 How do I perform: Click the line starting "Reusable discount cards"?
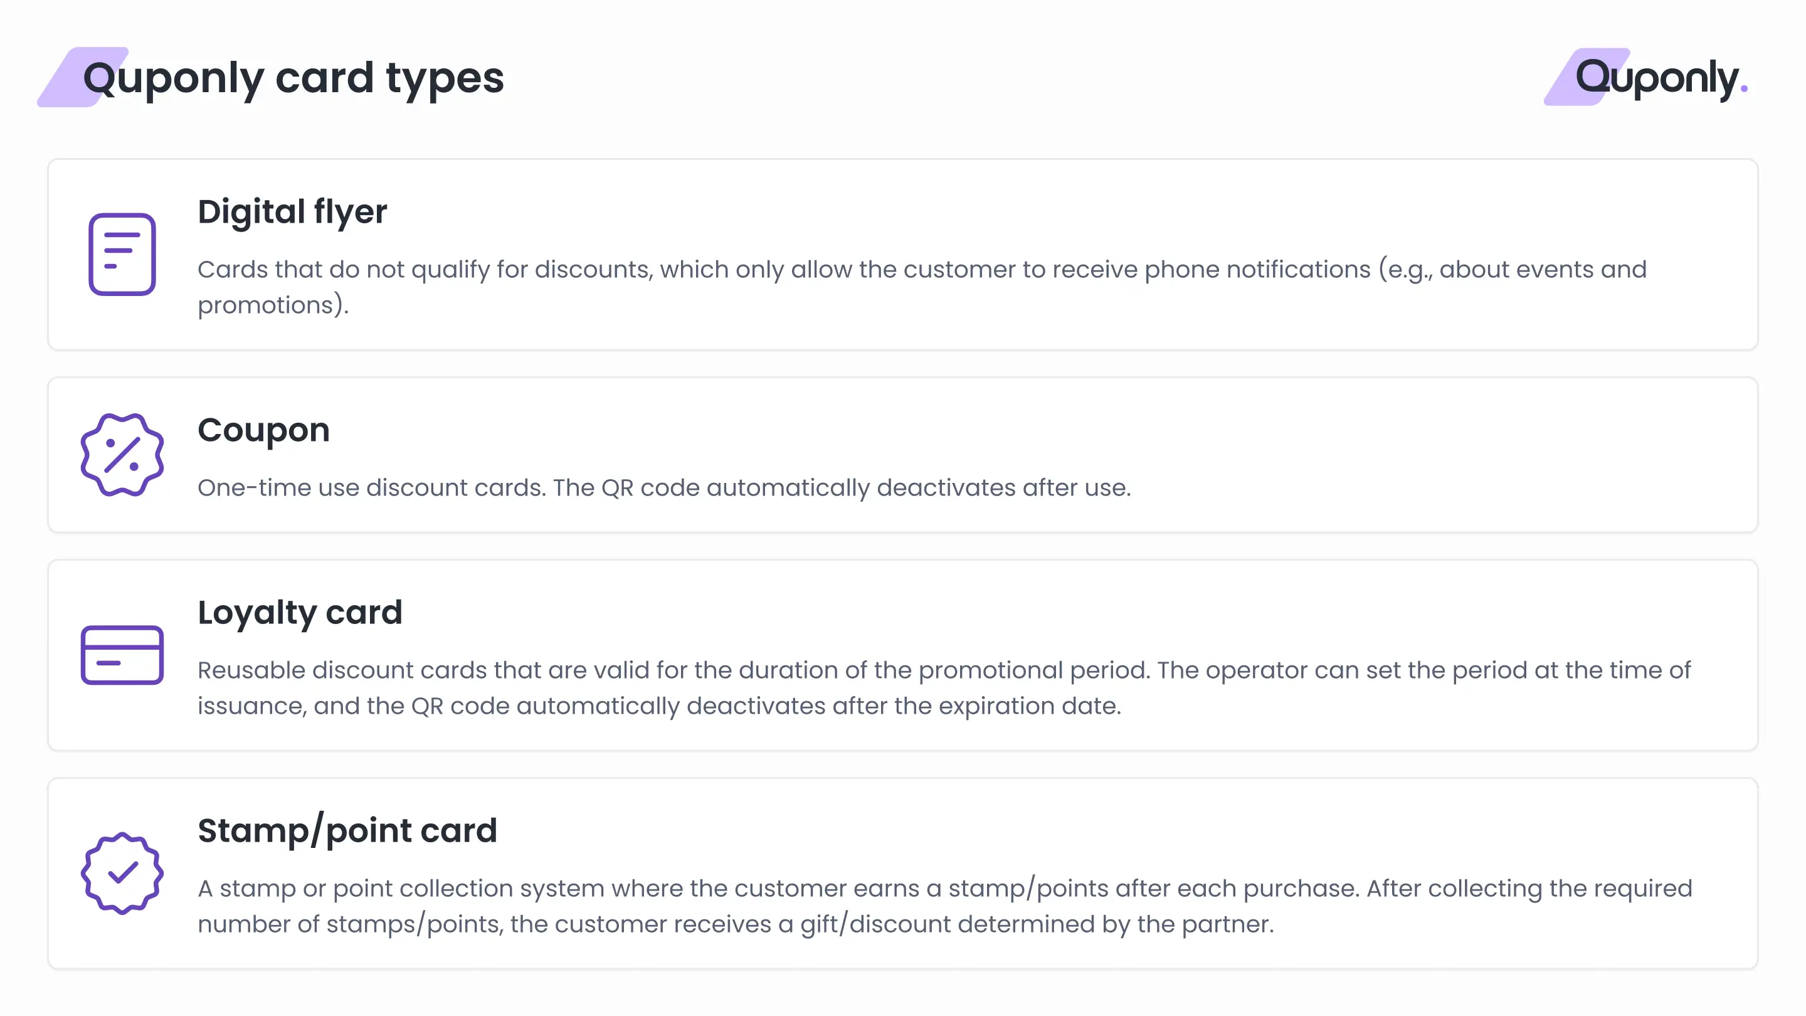(x=944, y=670)
